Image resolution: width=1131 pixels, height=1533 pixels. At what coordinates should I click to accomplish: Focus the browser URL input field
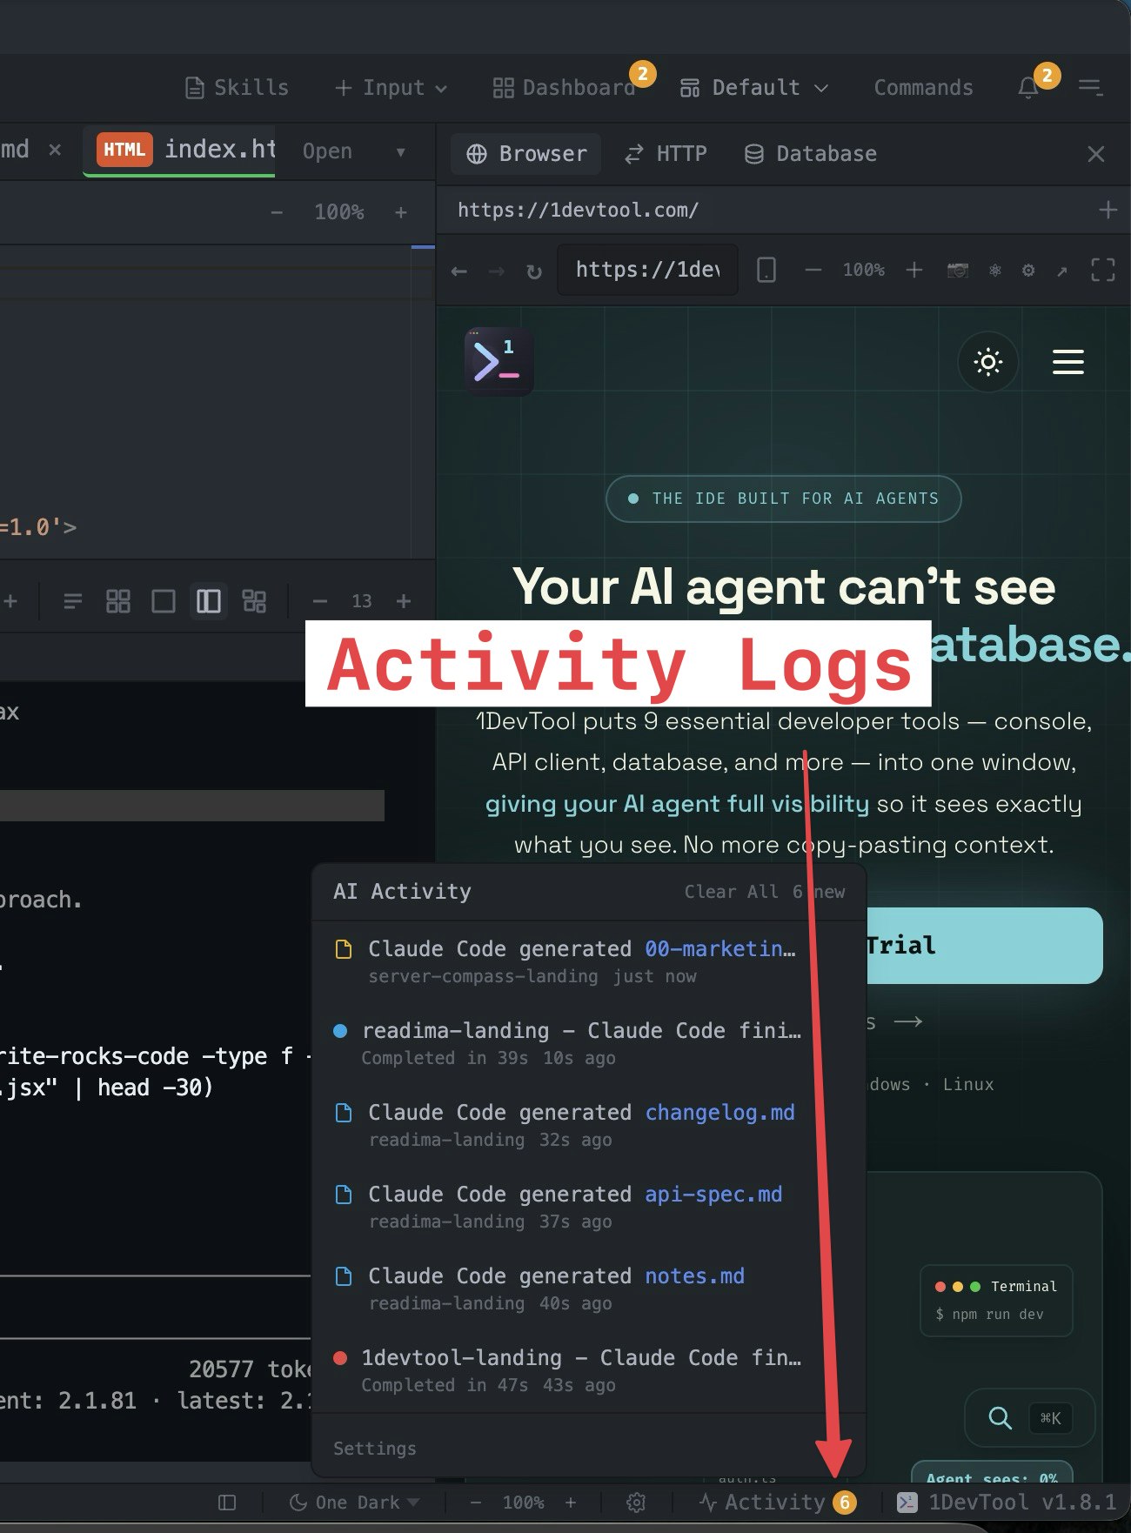point(647,270)
